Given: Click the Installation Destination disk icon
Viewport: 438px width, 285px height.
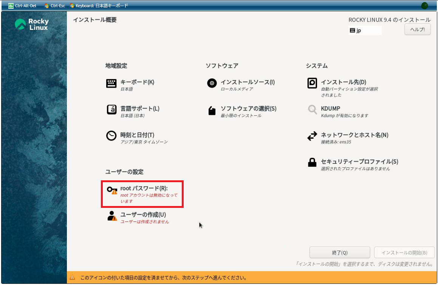Looking at the screenshot, I should click(x=312, y=84).
